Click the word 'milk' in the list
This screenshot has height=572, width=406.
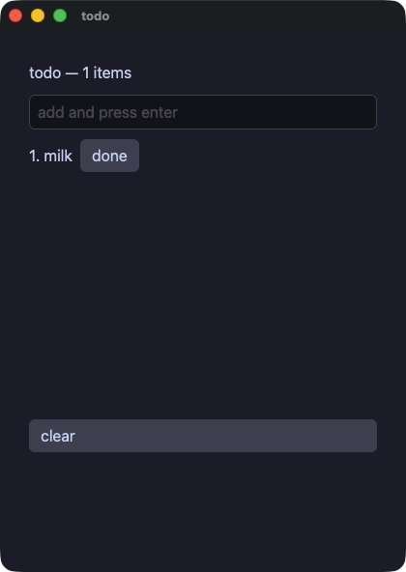pyautogui.click(x=58, y=156)
